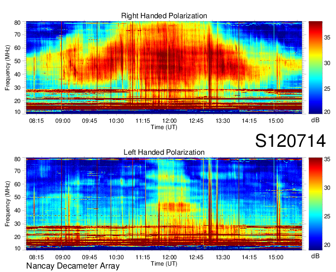
Task: Click the 15:00 tick on the upper time axis
Action: [276, 121]
